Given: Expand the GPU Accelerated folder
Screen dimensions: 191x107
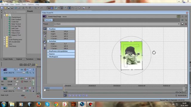Looking at the screenshot, I should pyautogui.click(x=4, y=42).
